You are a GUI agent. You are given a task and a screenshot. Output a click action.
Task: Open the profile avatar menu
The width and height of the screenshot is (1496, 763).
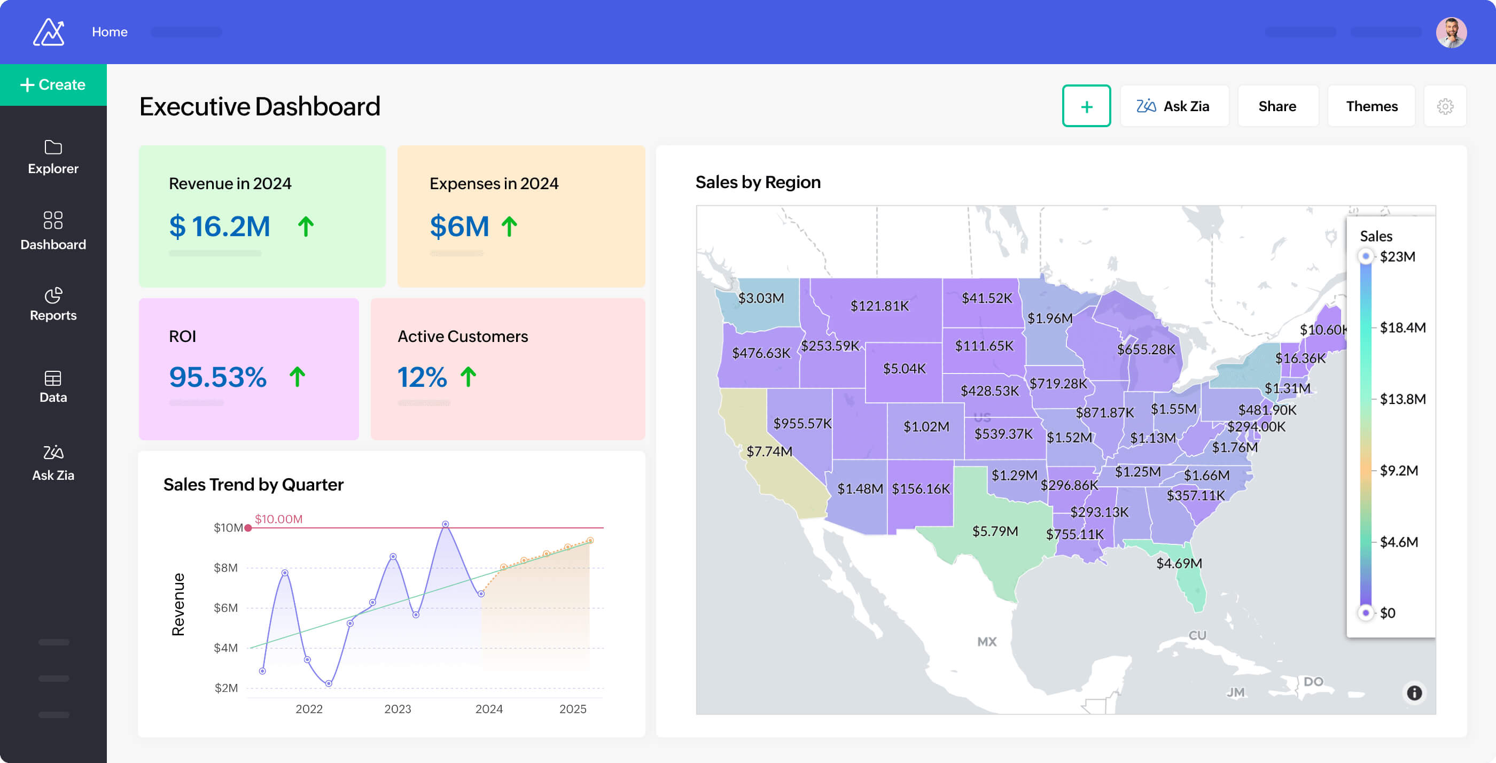coord(1452,32)
